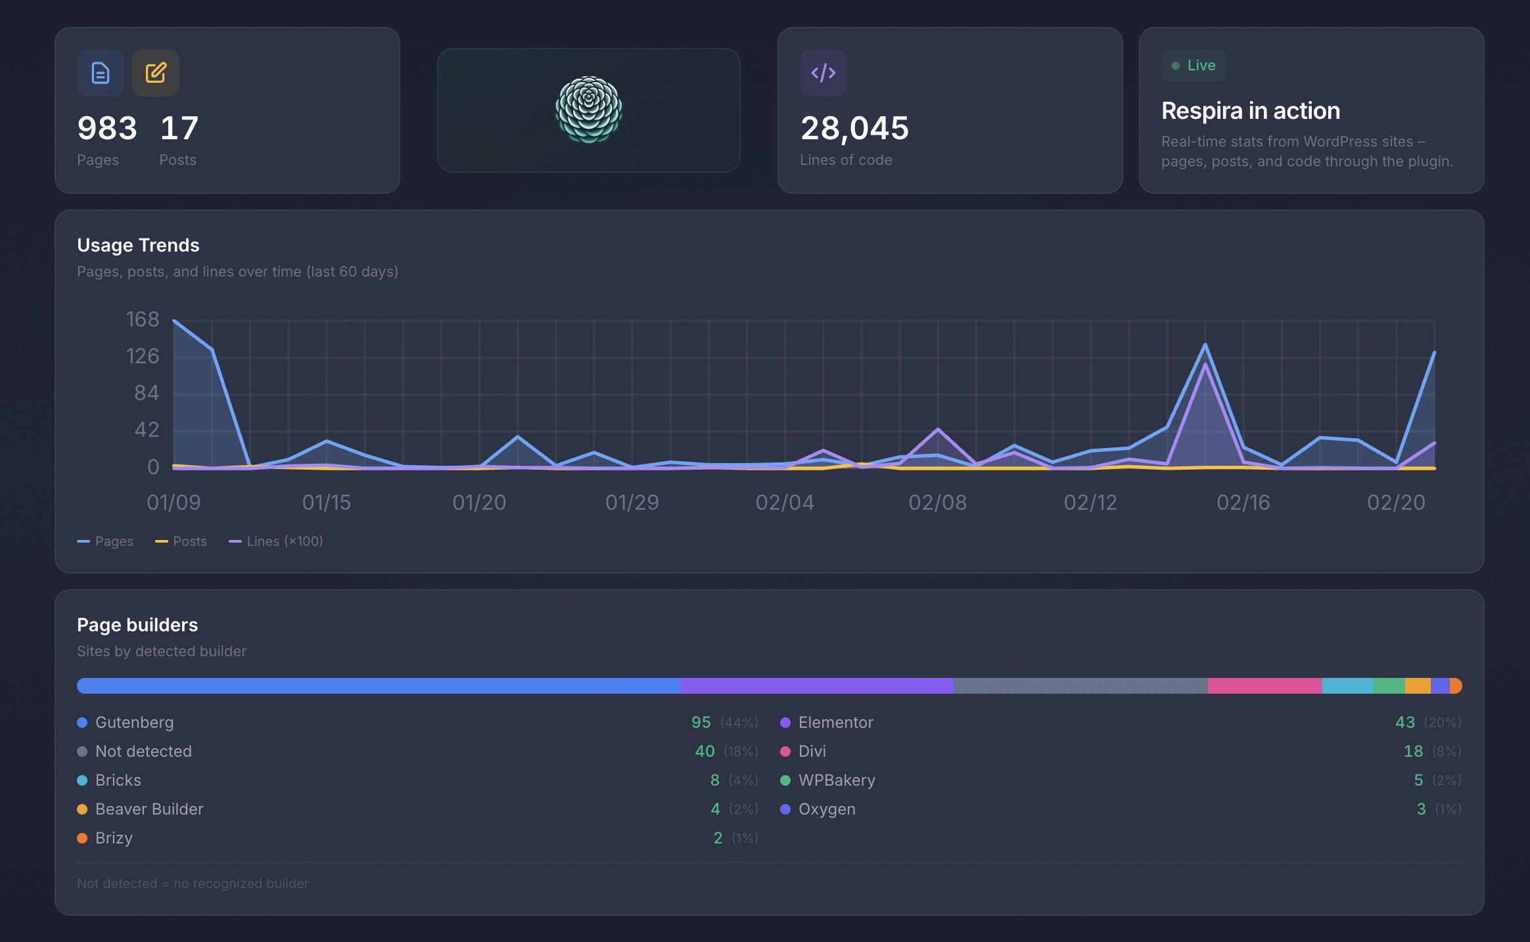Screen dimensions: 1530x942
Task: Click the gray Not detected bar segment
Action: click(1080, 686)
